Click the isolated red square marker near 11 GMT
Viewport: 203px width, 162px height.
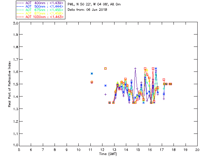[x=92, y=82]
